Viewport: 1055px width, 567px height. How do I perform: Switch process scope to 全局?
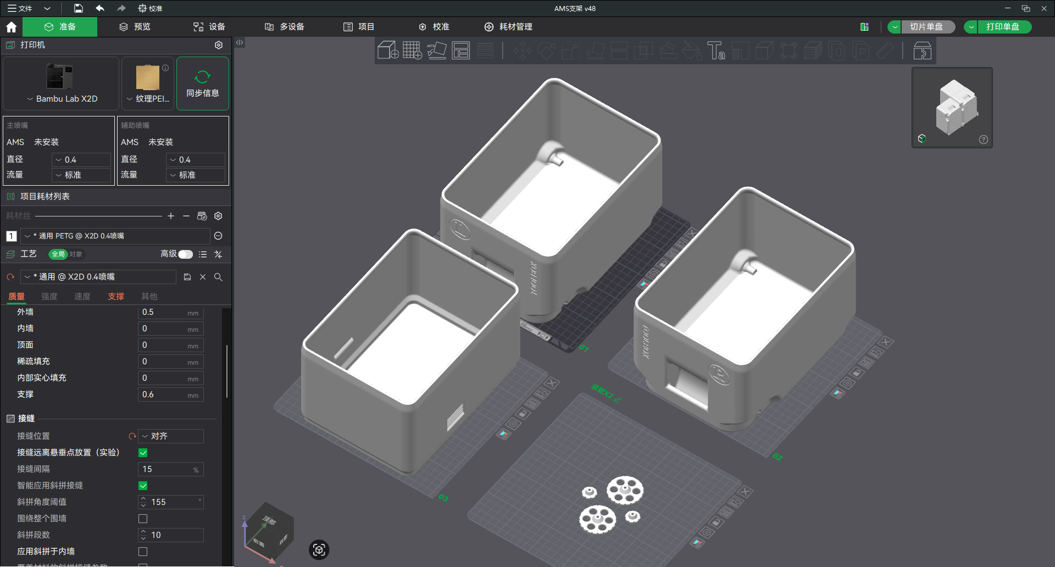[x=58, y=254]
